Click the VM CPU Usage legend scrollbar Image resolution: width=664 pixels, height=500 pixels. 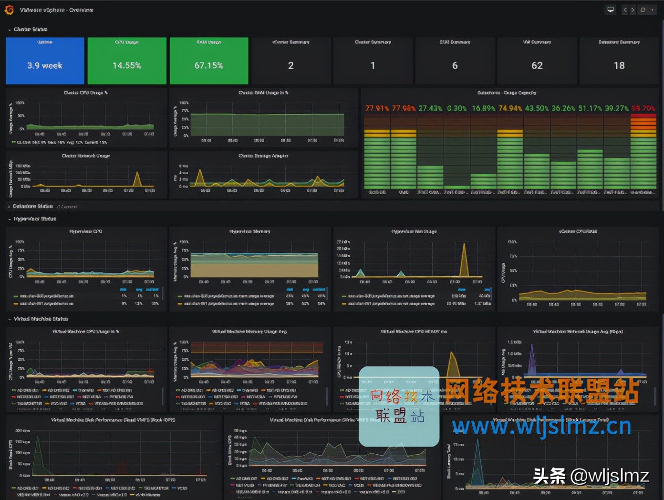pos(163,396)
